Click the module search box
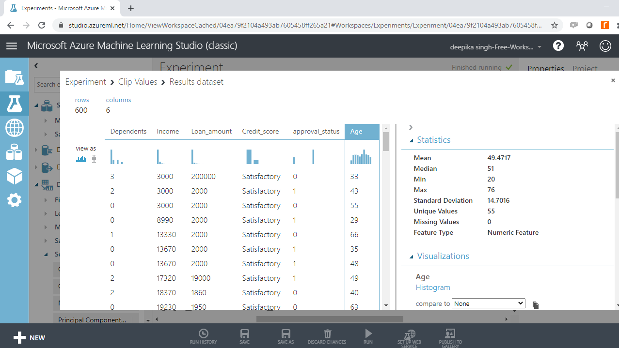 48,84
